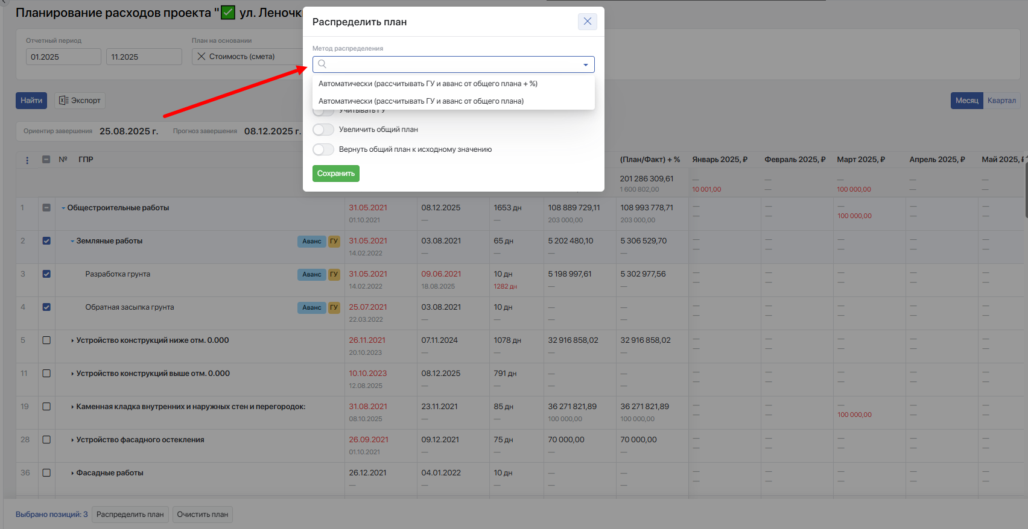Enable Увеличить общий план toggle
Image resolution: width=1028 pixels, height=529 pixels.
tap(323, 130)
